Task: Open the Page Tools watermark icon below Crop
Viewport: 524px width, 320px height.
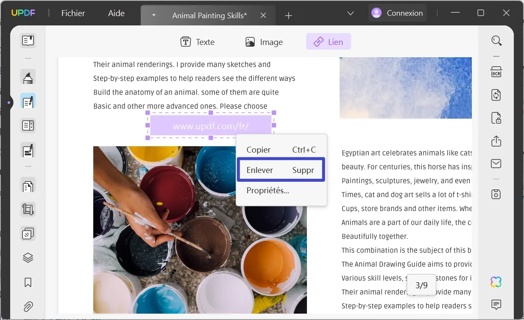Action: tap(28, 234)
